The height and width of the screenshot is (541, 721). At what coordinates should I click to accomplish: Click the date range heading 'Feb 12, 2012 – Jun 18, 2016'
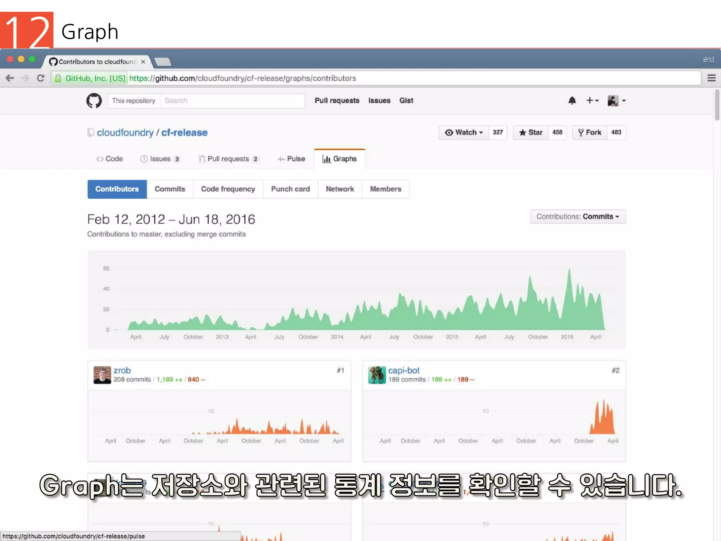pos(171,219)
